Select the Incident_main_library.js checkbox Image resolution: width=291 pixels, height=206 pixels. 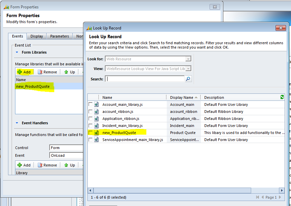point(90,126)
